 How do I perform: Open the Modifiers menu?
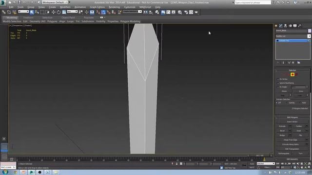pyautogui.click(x=65, y=7)
